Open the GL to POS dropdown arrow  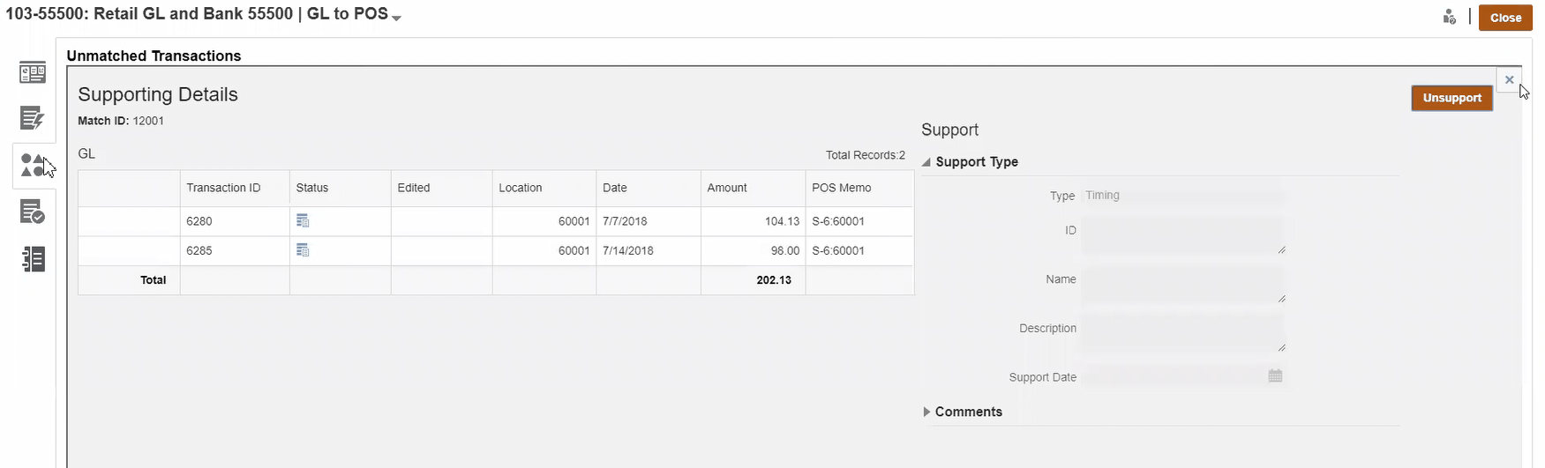pos(396,18)
